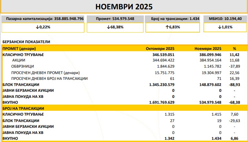Viewport: 248px width, 142px height.
Task: Click the -88,93 percentage value
Action: point(234,84)
